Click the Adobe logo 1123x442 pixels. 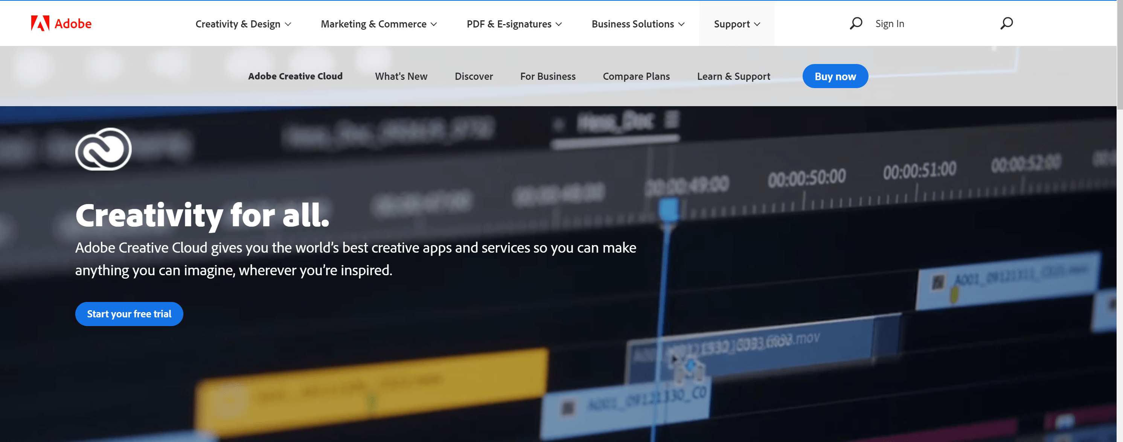(61, 23)
